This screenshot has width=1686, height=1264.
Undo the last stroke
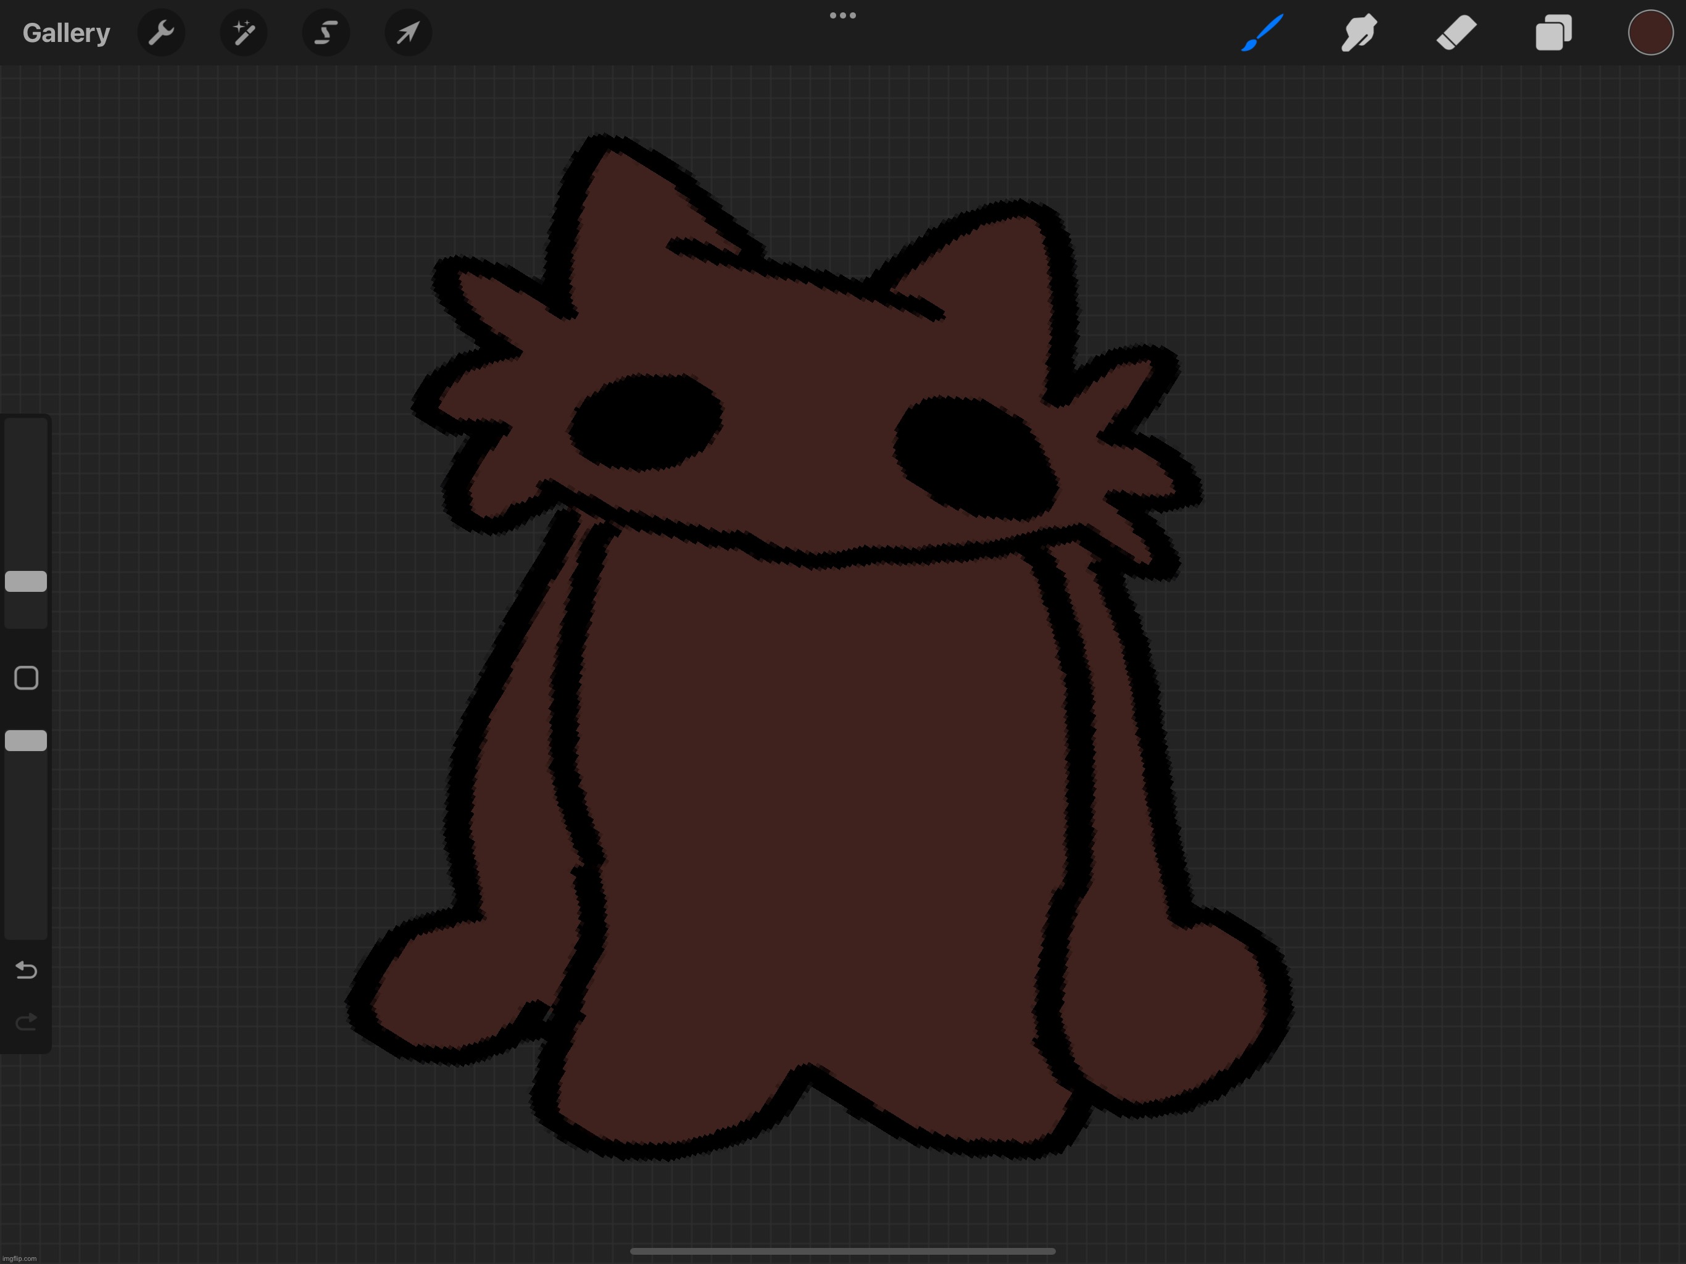click(26, 970)
